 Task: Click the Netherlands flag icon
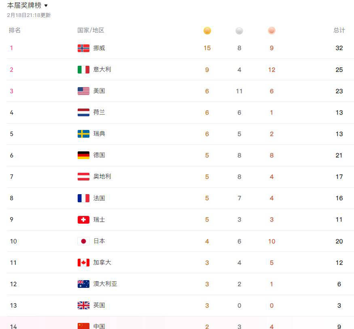pos(83,112)
